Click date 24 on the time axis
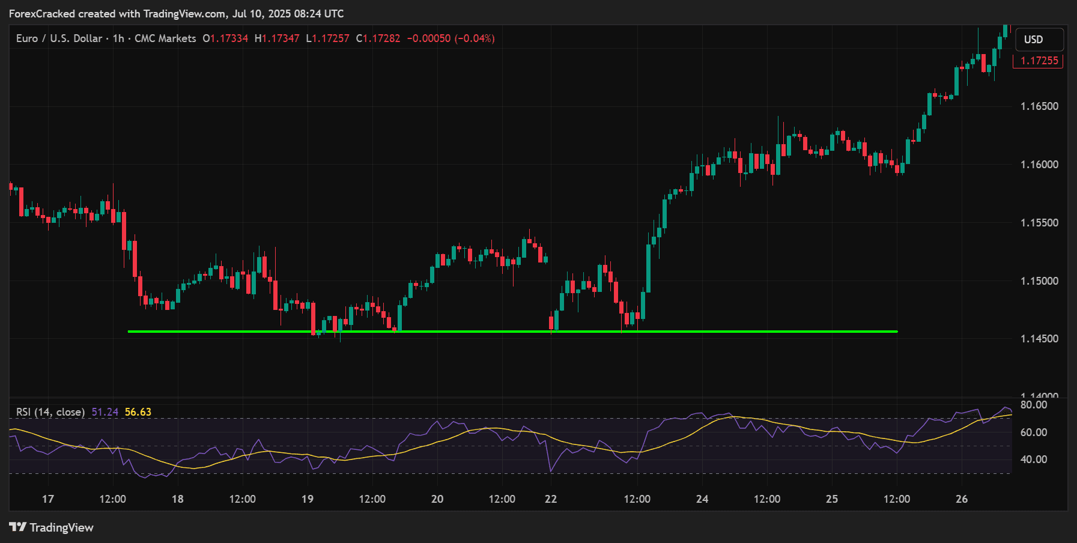Screen dimensions: 1077x543 tap(702, 499)
